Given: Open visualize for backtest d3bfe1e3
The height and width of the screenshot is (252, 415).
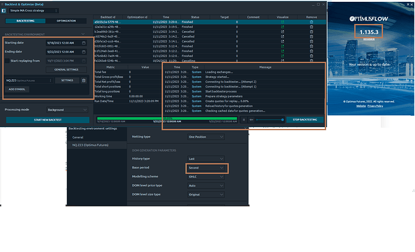Looking at the screenshot, I should coord(283,41).
